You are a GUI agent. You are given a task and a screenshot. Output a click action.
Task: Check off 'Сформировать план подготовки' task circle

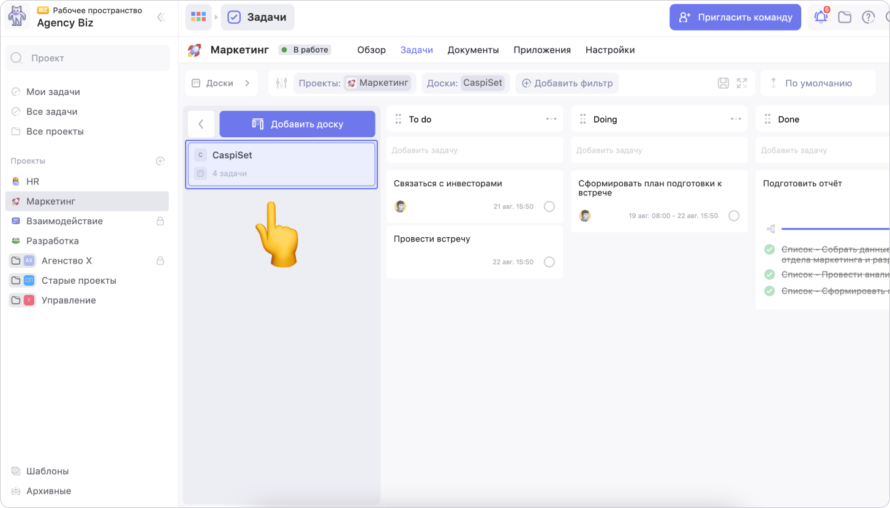pyautogui.click(x=734, y=216)
